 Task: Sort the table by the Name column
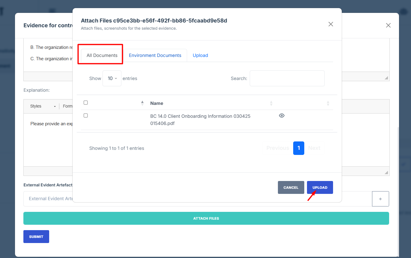157,103
